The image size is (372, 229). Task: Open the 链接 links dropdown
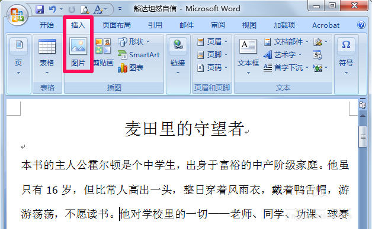pos(178,56)
